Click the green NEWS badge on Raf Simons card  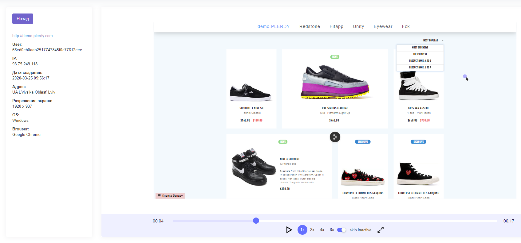335,57
